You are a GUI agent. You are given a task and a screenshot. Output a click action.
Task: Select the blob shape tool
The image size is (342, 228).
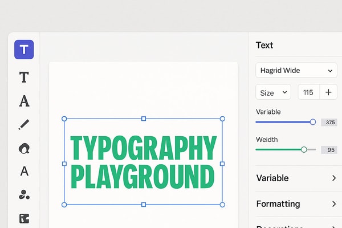pyautogui.click(x=24, y=148)
